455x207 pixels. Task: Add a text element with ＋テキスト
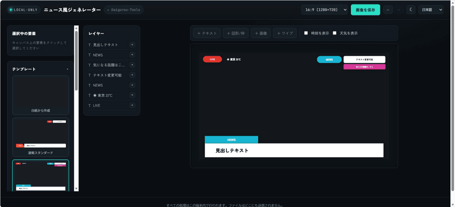[207, 33]
